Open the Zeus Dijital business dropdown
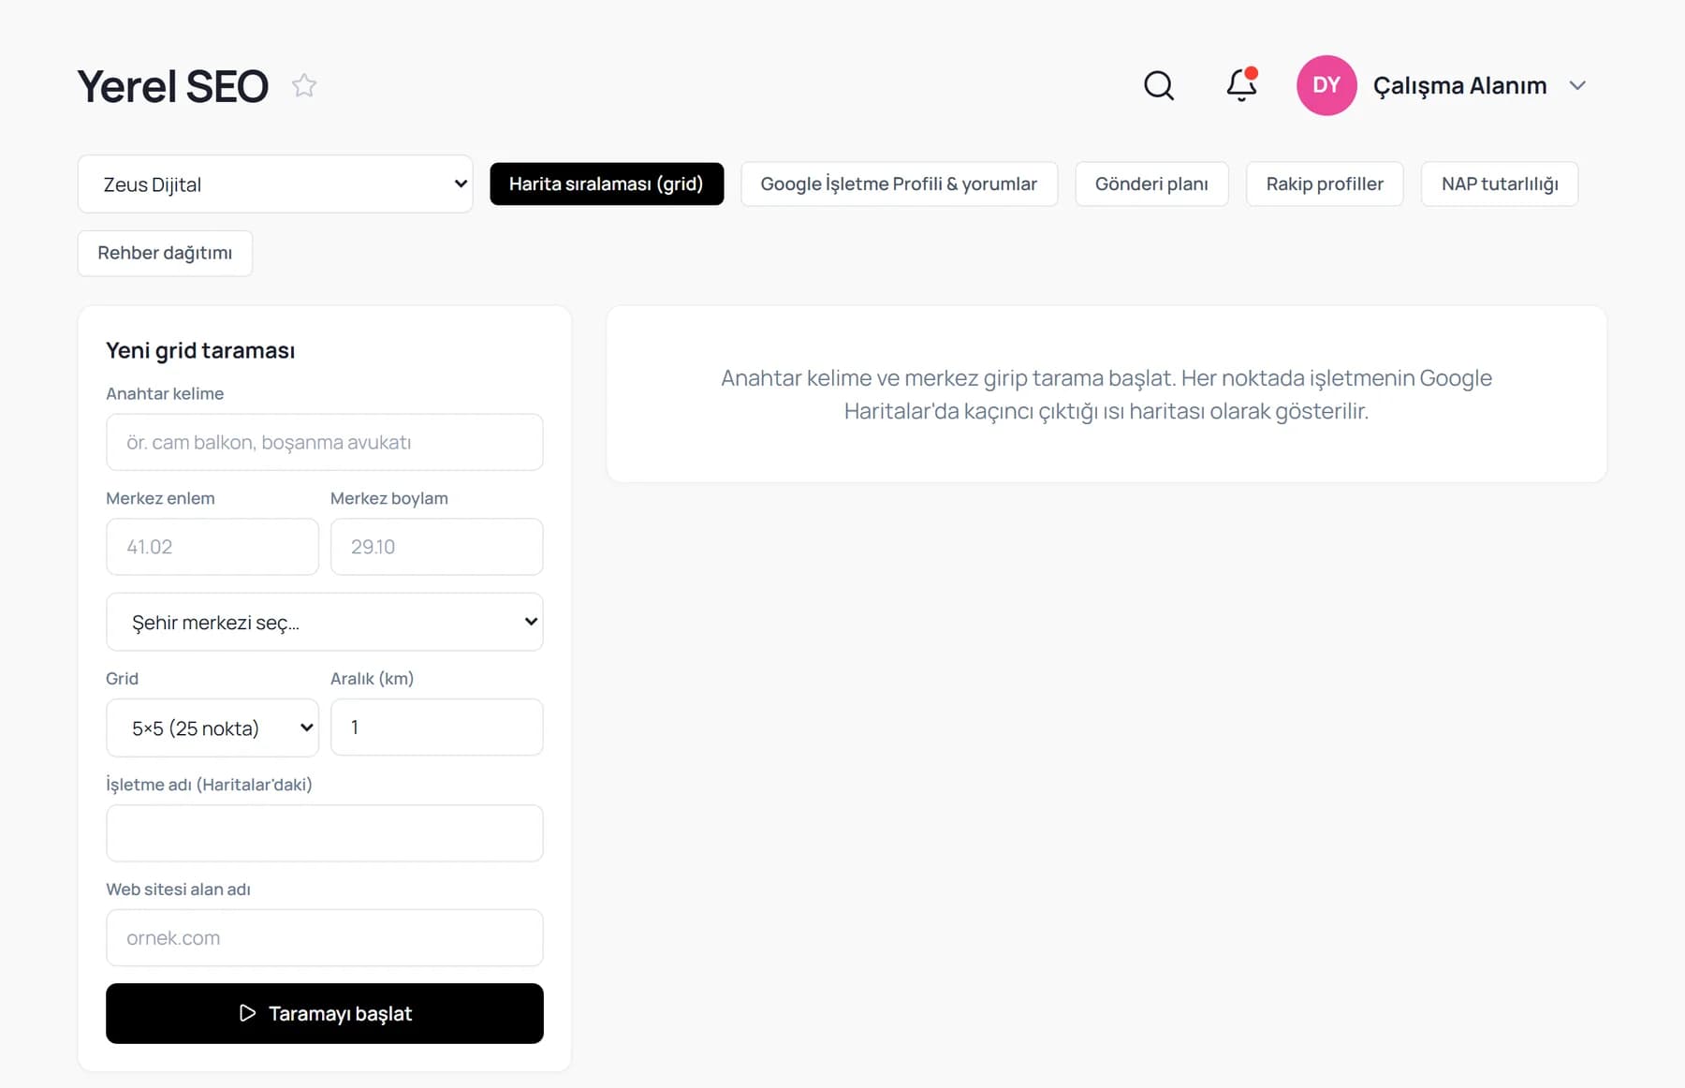1685x1088 pixels. pyautogui.click(x=275, y=184)
